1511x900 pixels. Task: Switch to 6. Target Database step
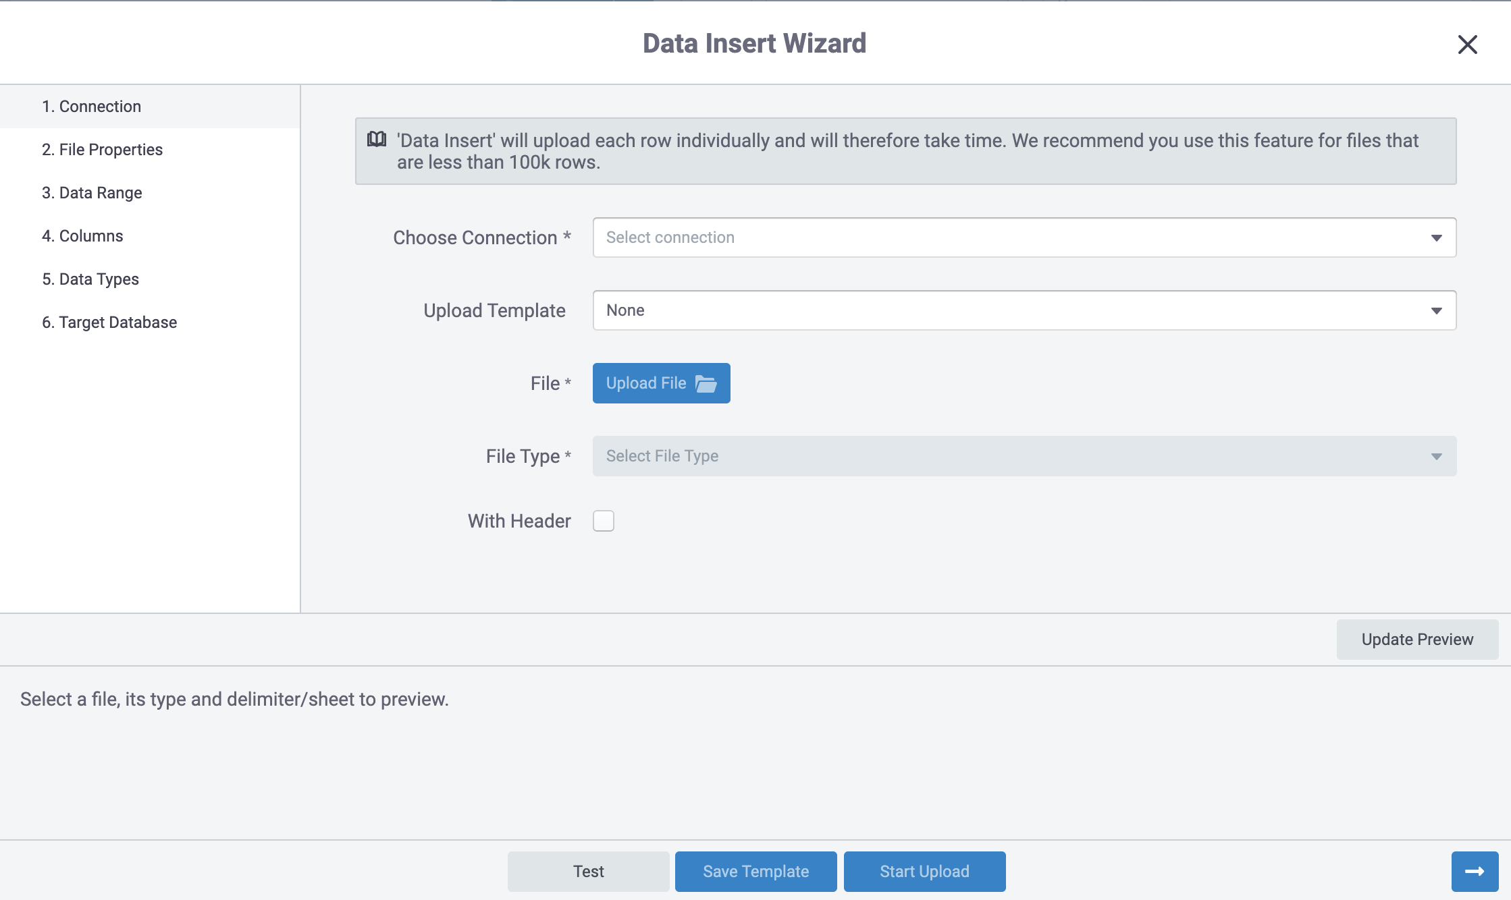click(x=150, y=322)
